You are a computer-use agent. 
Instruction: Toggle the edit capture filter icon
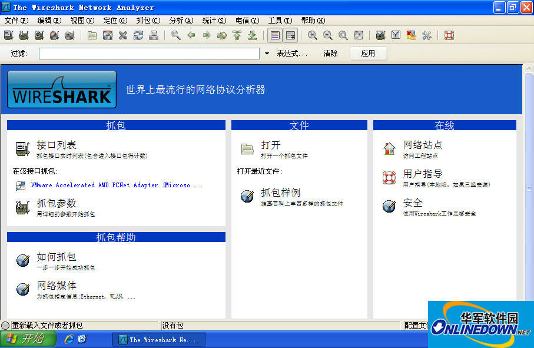380,35
